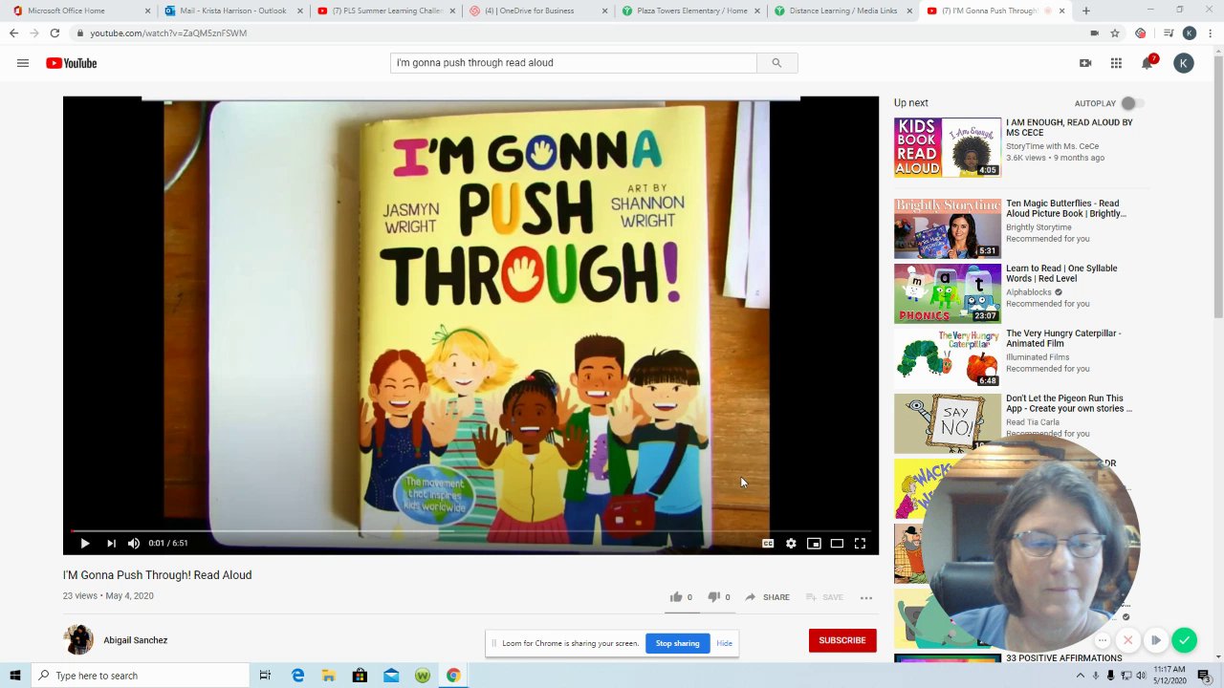Open more actions three-dot menu
This screenshot has height=688, width=1224.
pos(866,597)
